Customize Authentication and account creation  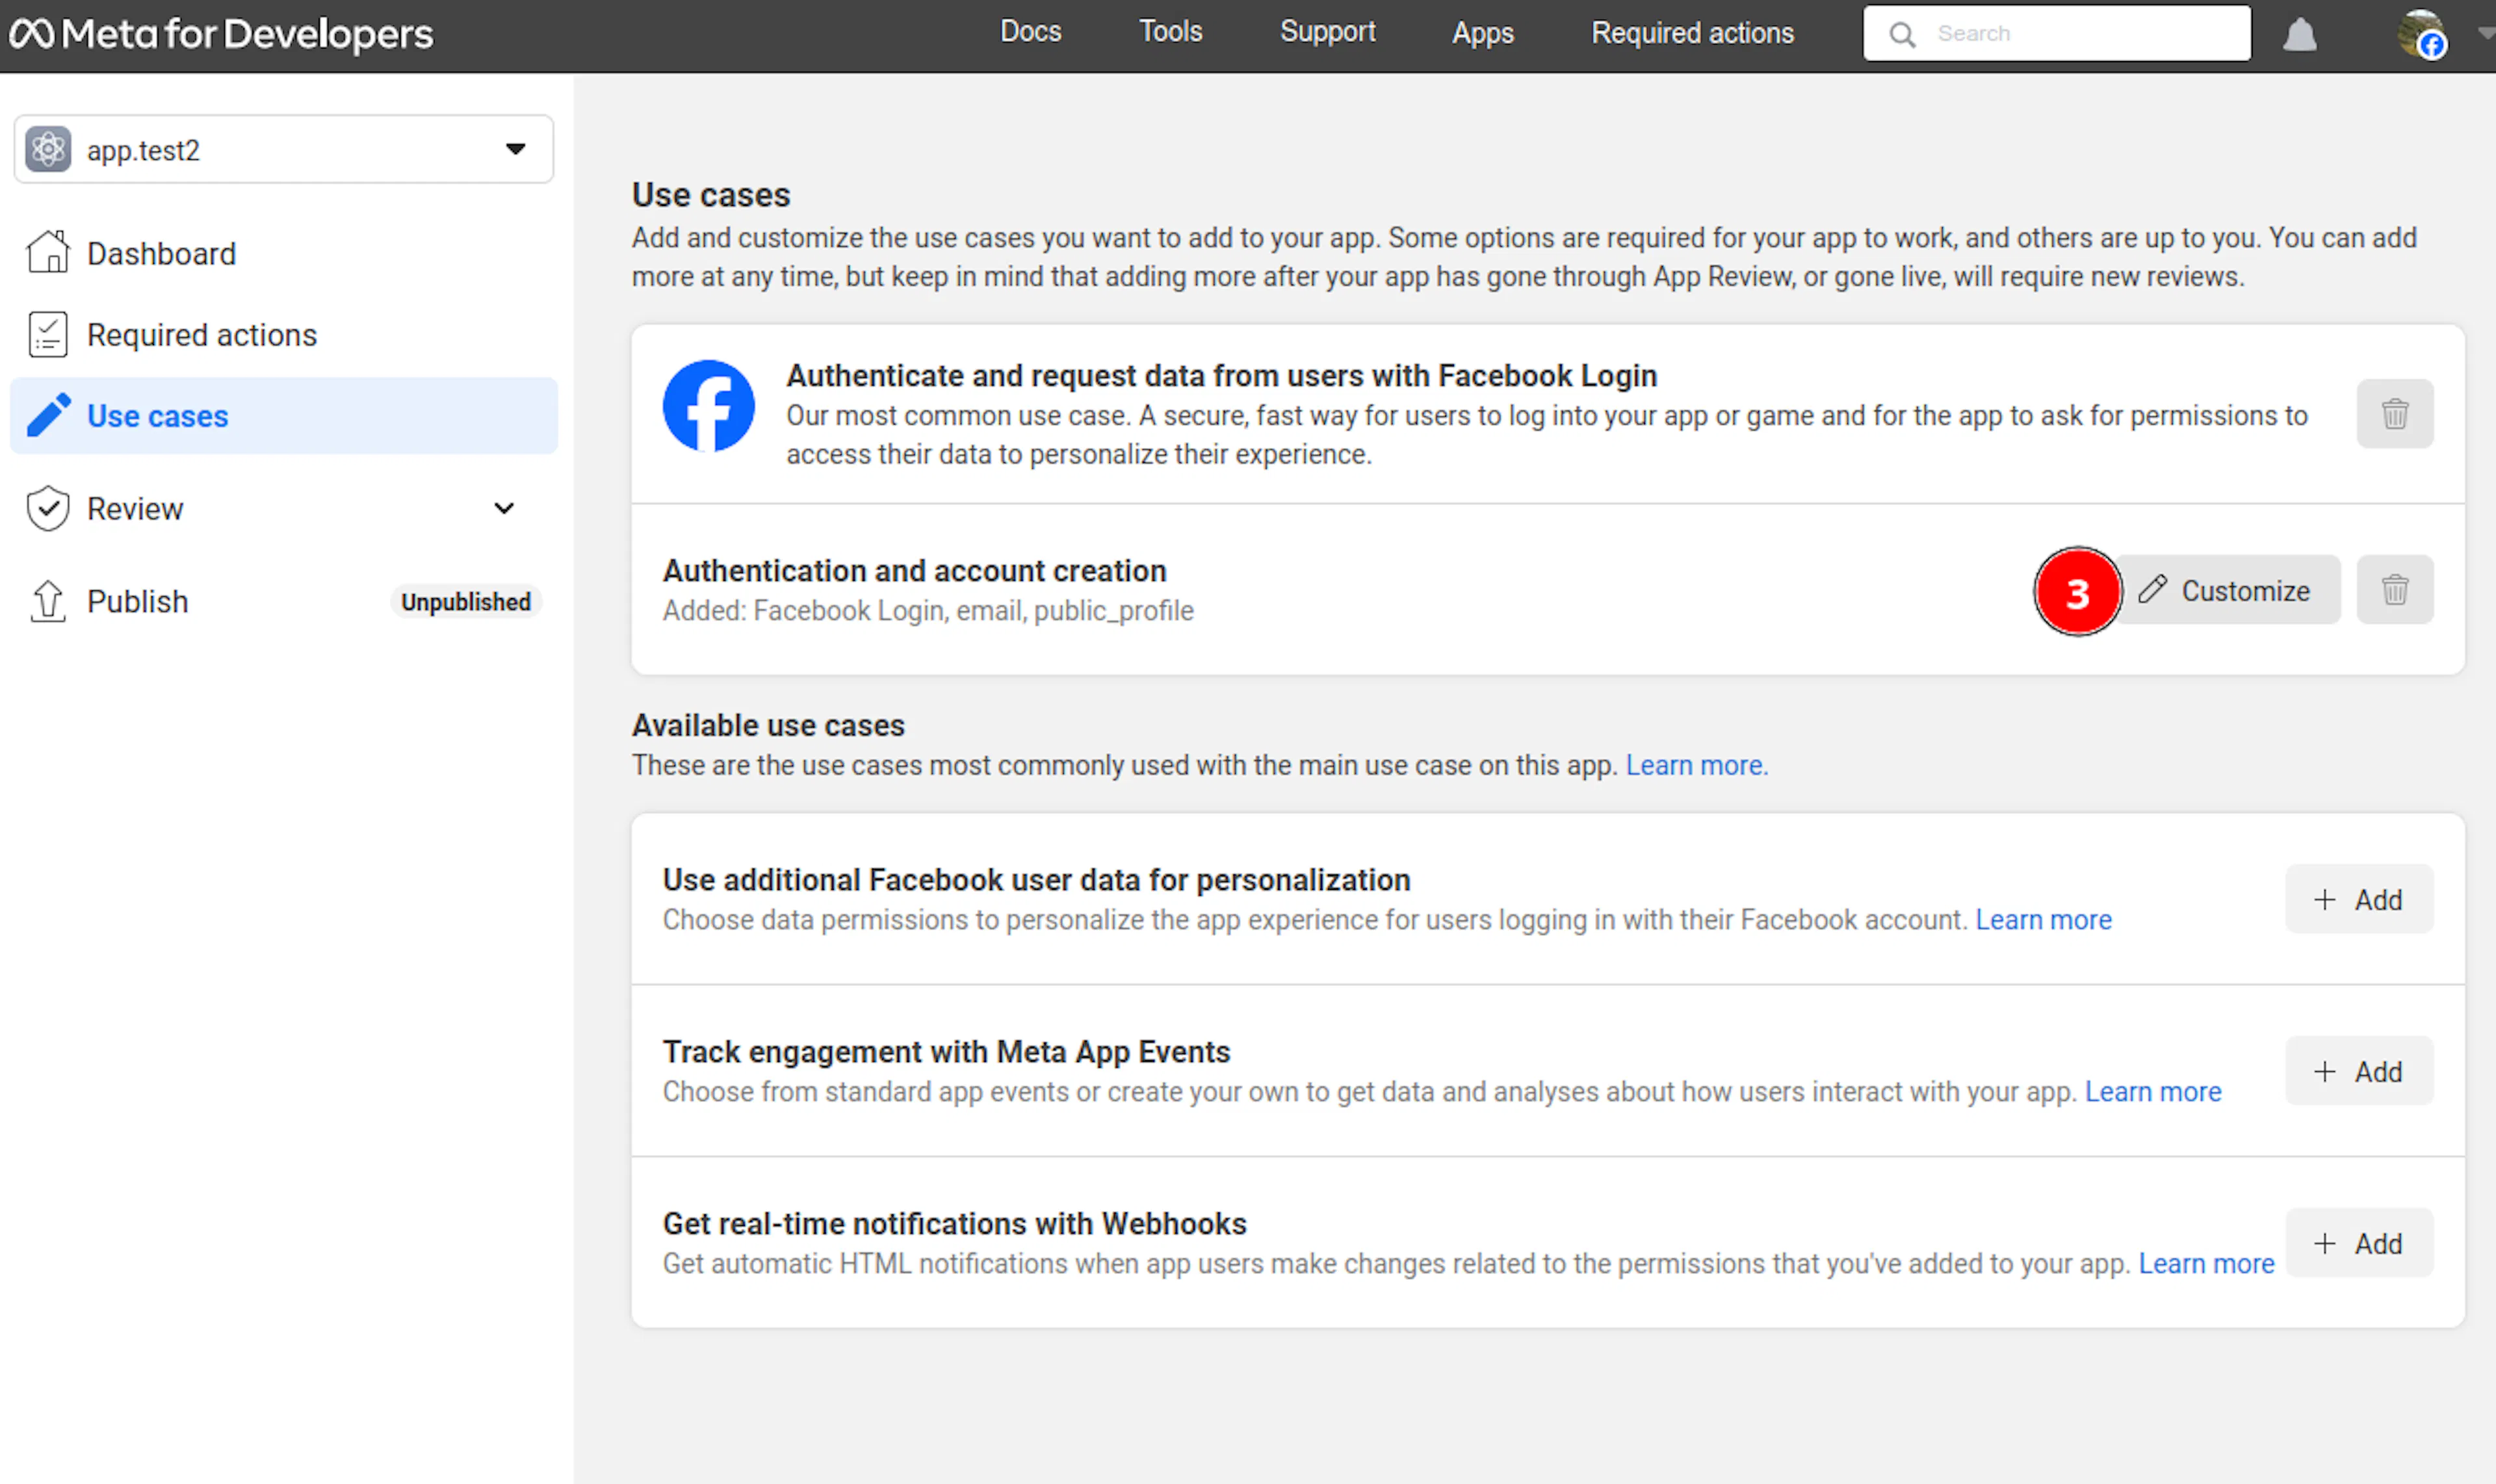click(x=2226, y=590)
